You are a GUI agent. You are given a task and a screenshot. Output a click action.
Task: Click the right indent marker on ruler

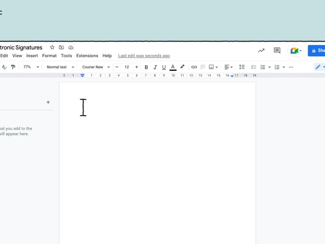click(x=232, y=76)
